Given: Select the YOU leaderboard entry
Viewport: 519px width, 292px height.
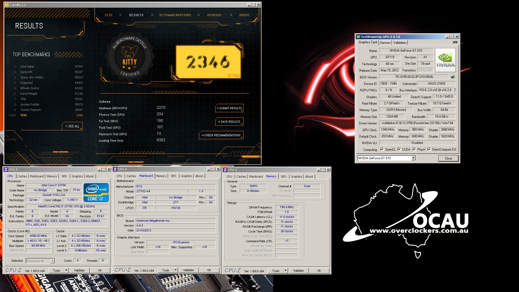Looking at the screenshot, I should (x=46, y=115).
